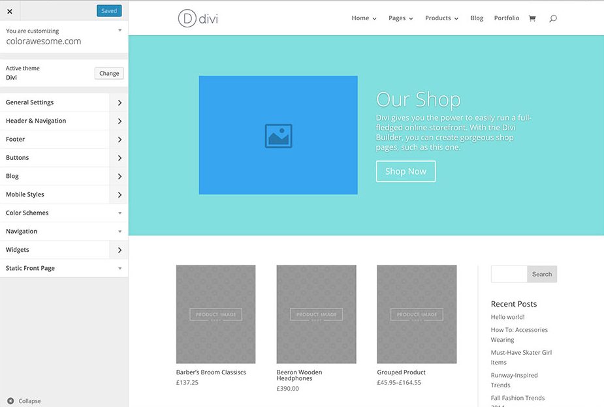Open the Blog link in site navigation
The image size is (604, 407).
click(x=477, y=18)
